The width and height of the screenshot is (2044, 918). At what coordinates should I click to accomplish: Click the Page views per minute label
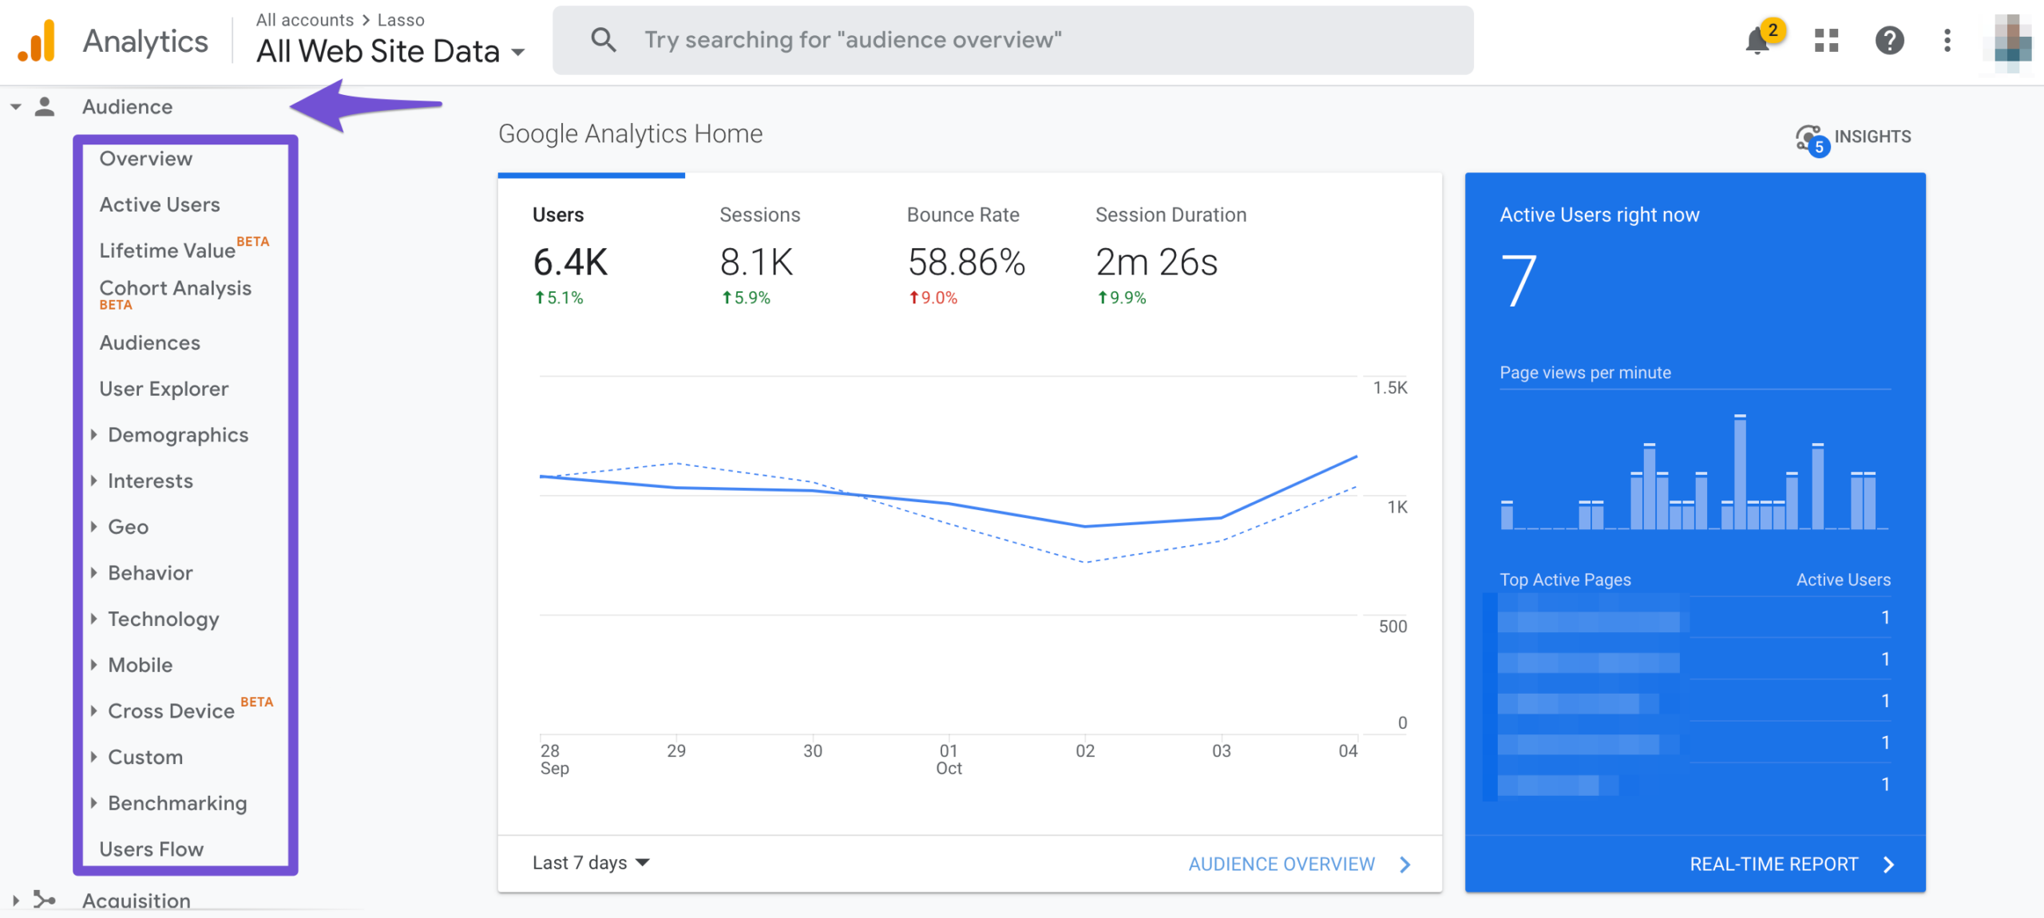tap(1585, 373)
